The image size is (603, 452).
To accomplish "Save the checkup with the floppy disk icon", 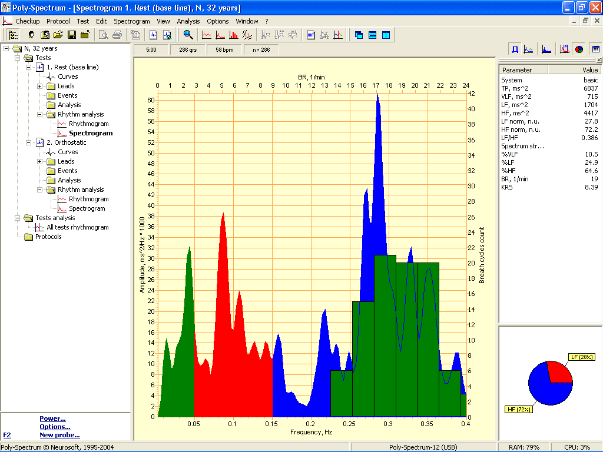I will [x=71, y=35].
